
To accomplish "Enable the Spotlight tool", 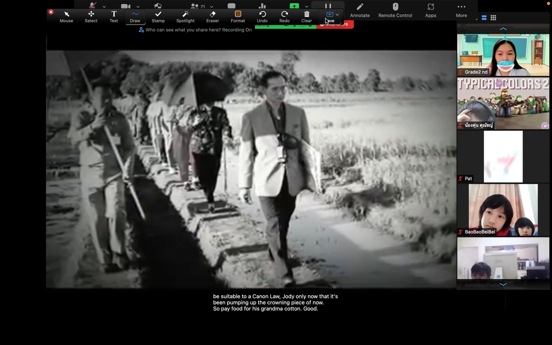I will tap(185, 16).
